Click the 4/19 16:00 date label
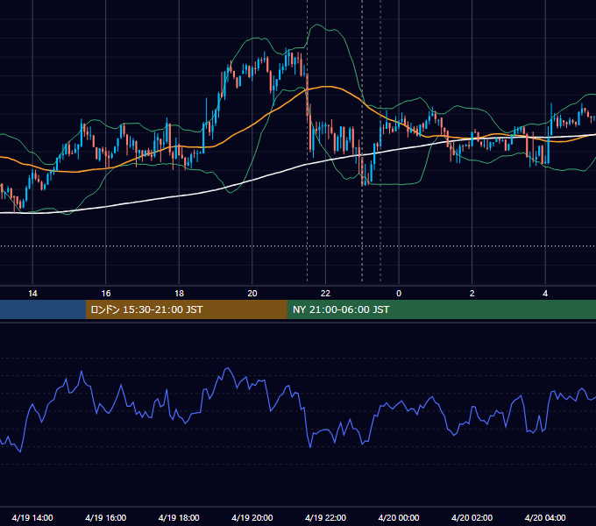The width and height of the screenshot is (596, 526). coord(106,517)
